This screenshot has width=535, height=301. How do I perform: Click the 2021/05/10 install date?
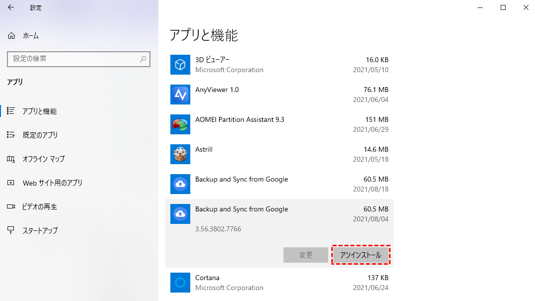coord(371,70)
